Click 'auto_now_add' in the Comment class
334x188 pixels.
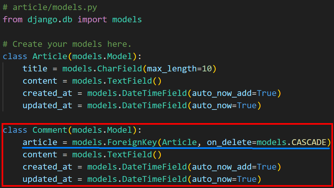222,167
